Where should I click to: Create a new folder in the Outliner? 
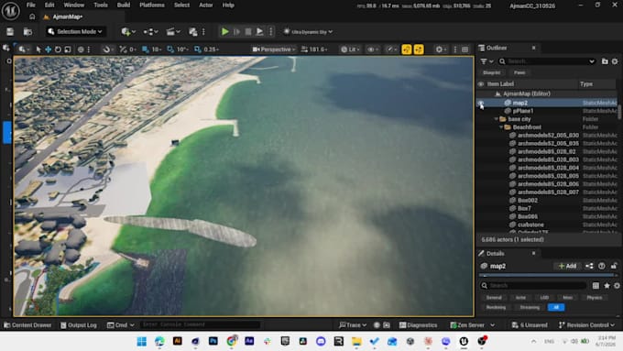click(x=605, y=61)
